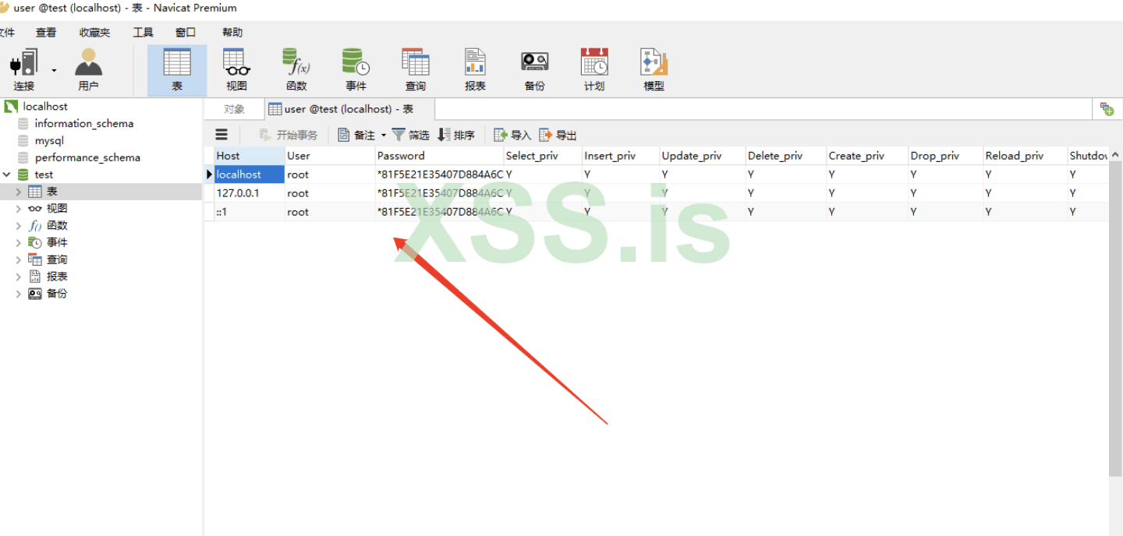Screen dimensions: 1123x536
Task: Click the User column header
Action: (330, 156)
